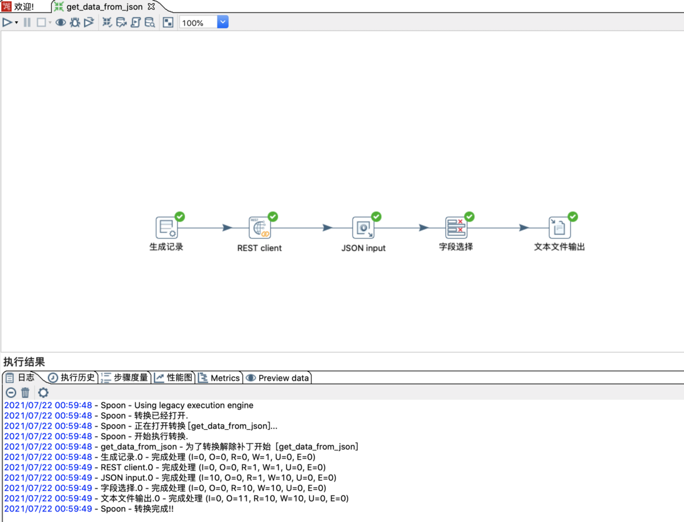This screenshot has width=684, height=522.
Task: Click hop arrow between 生成记录 and REST client
Action: [x=227, y=227]
